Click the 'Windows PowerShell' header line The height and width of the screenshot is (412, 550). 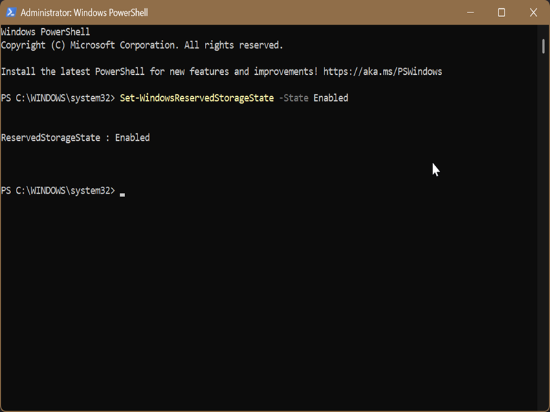45,32
